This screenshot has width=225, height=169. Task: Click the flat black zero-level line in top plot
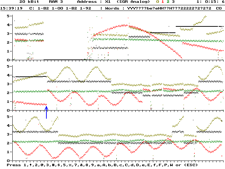[63, 60]
